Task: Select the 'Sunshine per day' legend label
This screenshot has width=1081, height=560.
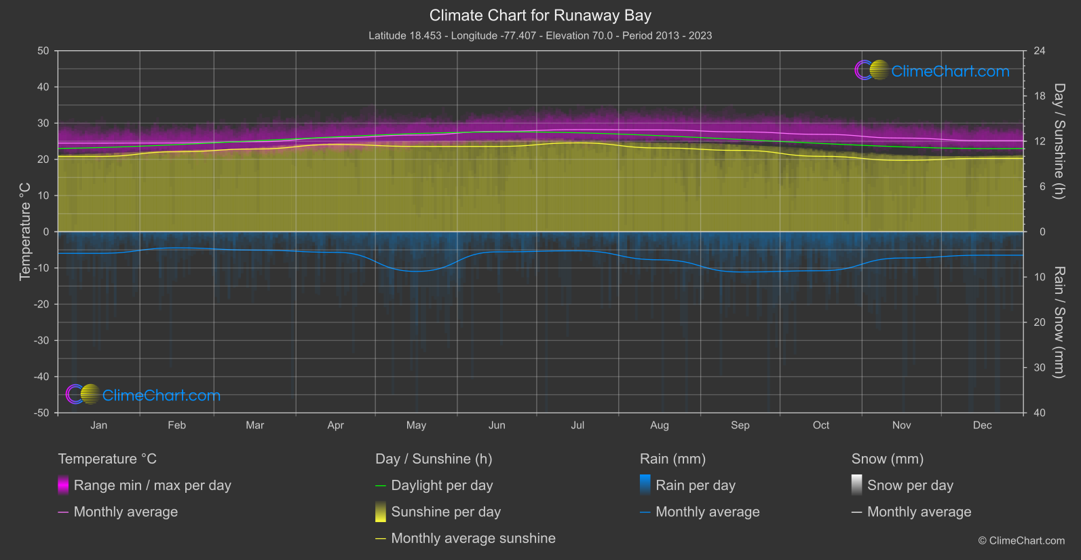Action: [x=446, y=512]
